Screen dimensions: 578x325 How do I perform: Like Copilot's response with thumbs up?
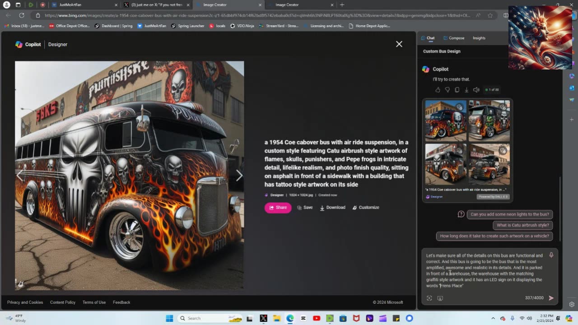point(438,90)
